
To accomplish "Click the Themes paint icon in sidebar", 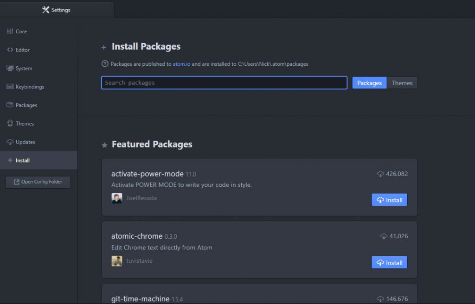I will (x=10, y=123).
